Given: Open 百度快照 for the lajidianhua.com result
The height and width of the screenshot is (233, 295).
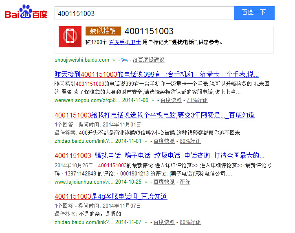Looking at the screenshot, I should 164,182.
